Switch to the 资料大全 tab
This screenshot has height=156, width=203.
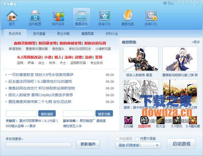(112, 34)
